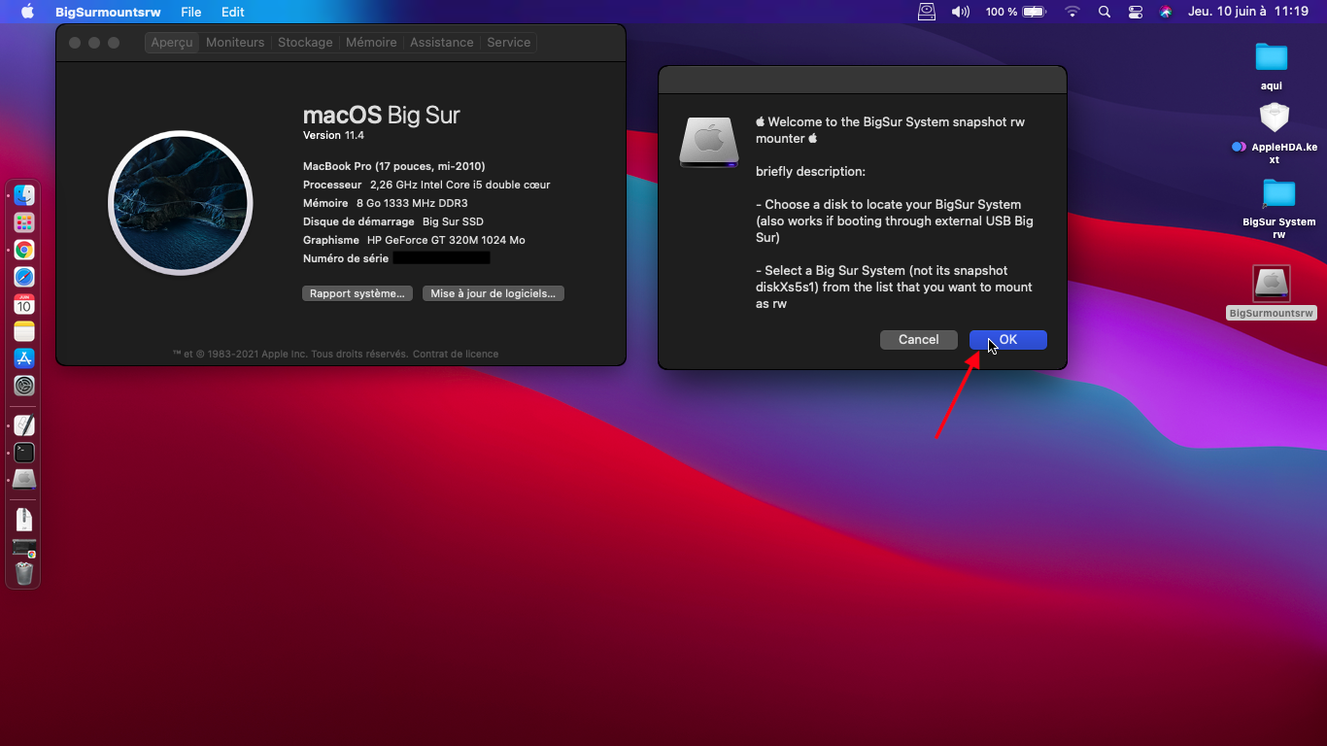Click the 'Numéro de série' label
1327x746 pixels.
[x=346, y=258]
